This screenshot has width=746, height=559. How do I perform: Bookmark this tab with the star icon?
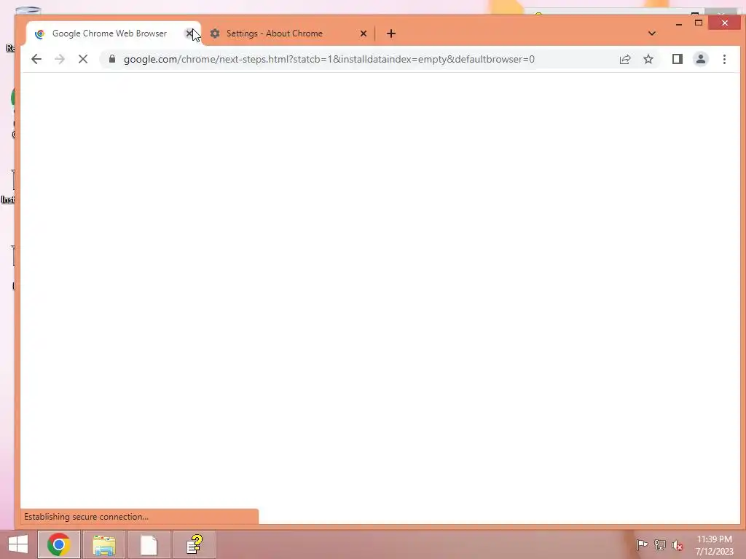(x=648, y=59)
